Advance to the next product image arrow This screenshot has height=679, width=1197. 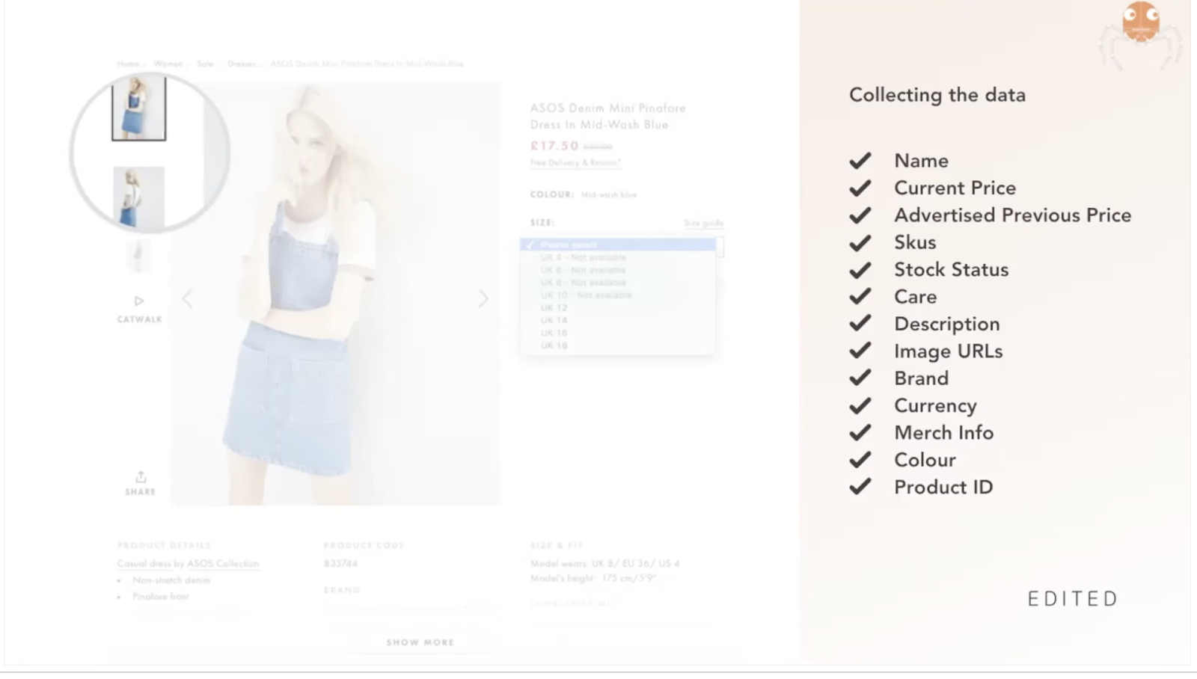(x=483, y=299)
